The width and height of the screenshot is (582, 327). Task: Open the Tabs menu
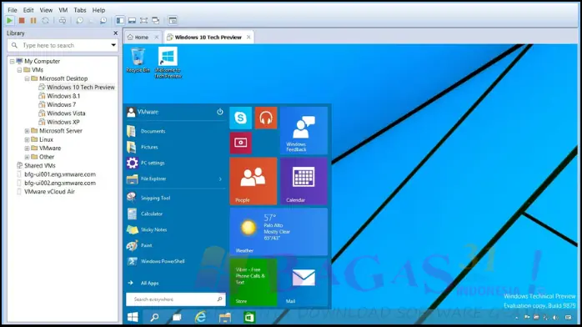[x=80, y=10]
